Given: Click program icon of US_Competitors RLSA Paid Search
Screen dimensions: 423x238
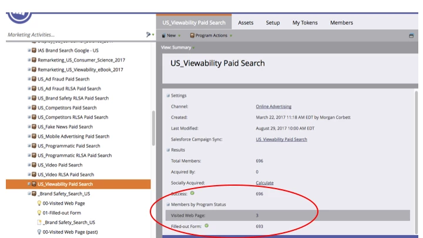Looking at the screenshot, I should [34, 117].
